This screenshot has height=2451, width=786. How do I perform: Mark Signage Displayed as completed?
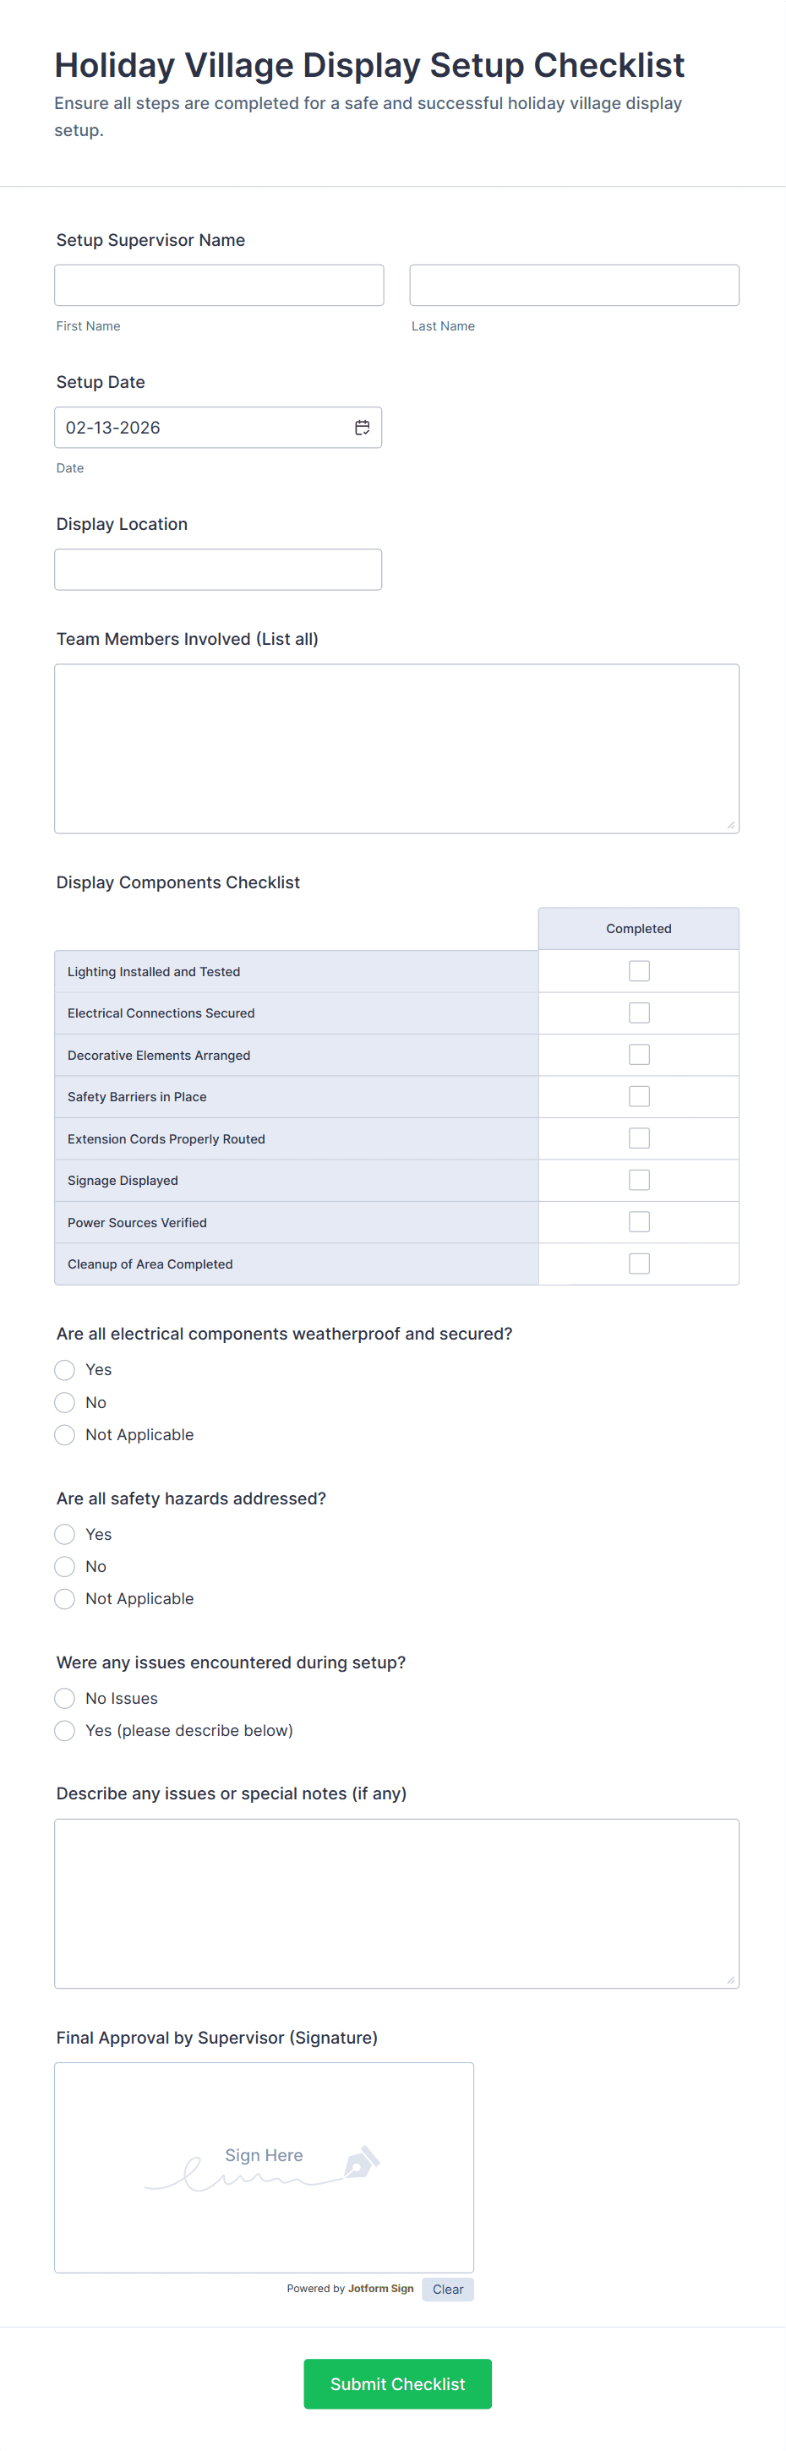(x=638, y=1180)
